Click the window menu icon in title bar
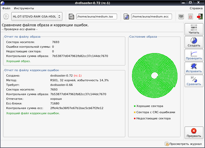Image resolution: width=205 pixels, height=148 pixels. click(3, 3)
